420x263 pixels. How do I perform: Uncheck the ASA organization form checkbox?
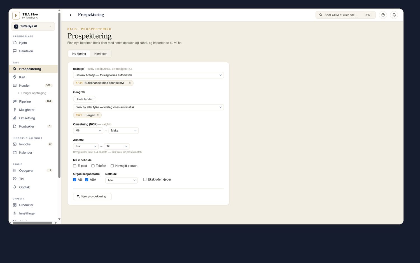[87, 180]
